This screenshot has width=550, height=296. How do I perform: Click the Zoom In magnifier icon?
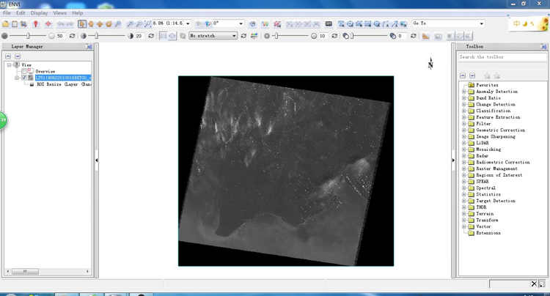pos(131,24)
